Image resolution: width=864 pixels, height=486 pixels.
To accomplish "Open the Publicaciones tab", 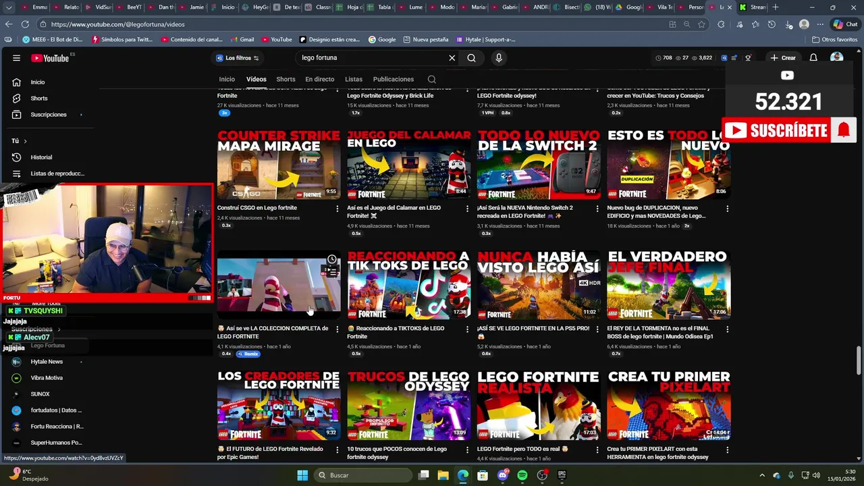I will [x=394, y=79].
